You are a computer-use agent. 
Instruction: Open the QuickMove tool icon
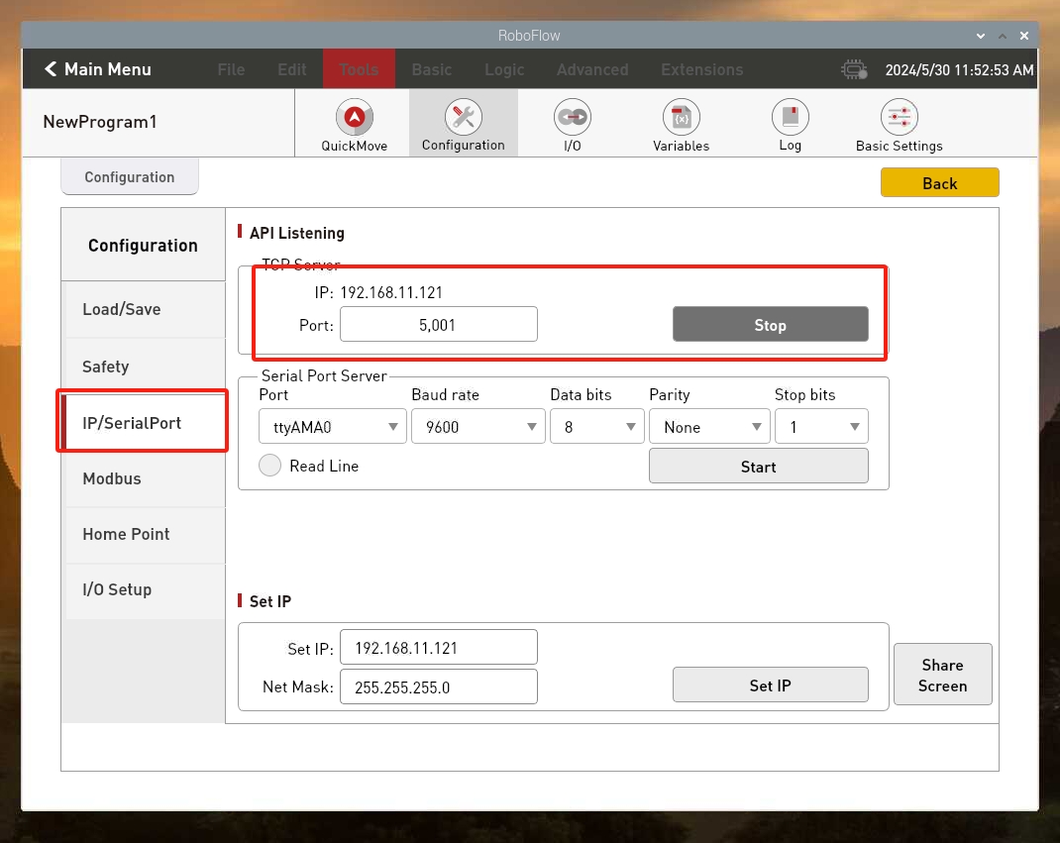tap(354, 119)
